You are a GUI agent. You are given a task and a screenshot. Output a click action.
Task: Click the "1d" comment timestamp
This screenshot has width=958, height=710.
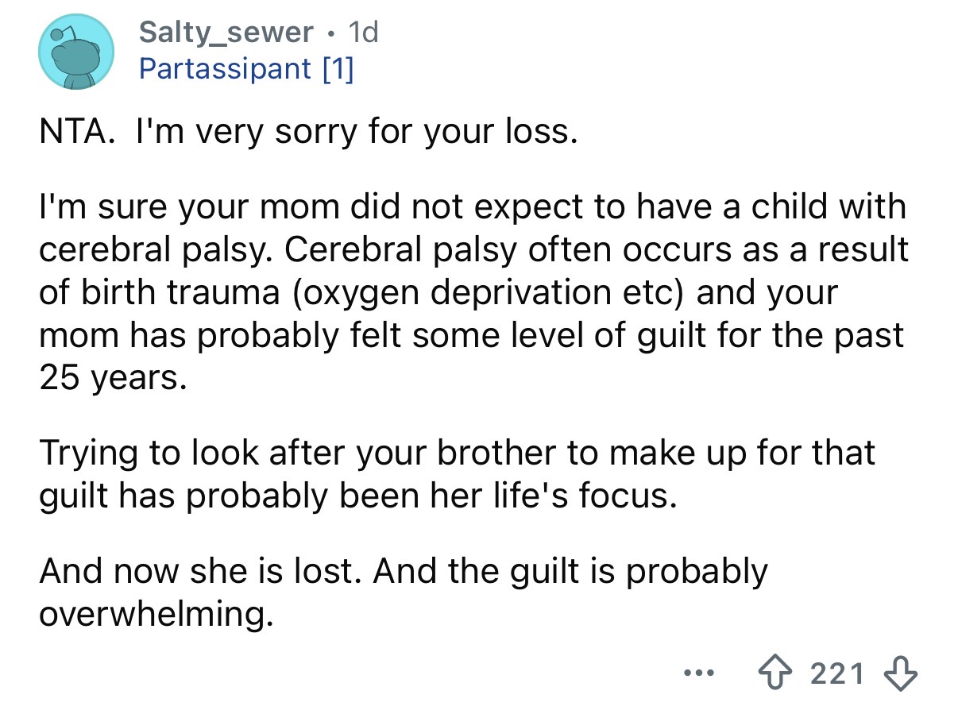click(365, 32)
